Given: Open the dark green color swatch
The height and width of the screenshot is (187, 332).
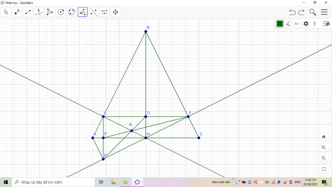Looking at the screenshot, I should point(280,24).
